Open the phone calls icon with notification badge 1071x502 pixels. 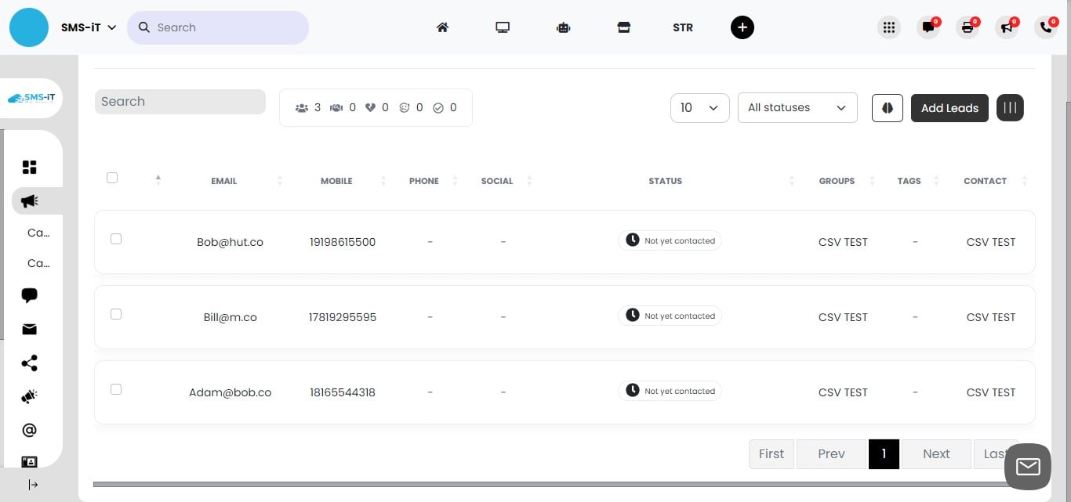point(1046,27)
